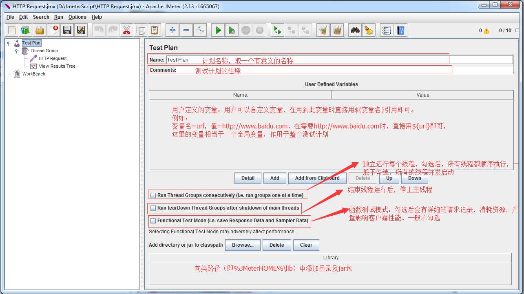524x294 pixels.
Task: Select WorkBench in the tree
Action: pos(34,74)
